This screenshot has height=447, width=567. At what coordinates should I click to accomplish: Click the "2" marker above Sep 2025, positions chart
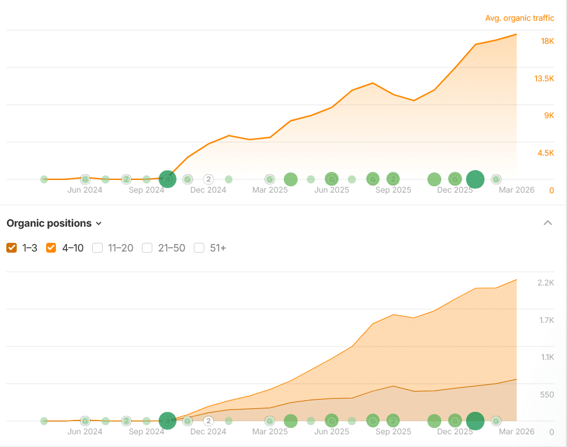pos(393,421)
